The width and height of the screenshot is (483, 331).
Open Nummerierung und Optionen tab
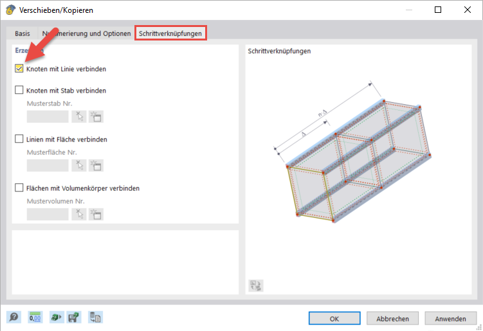pyautogui.click(x=86, y=33)
